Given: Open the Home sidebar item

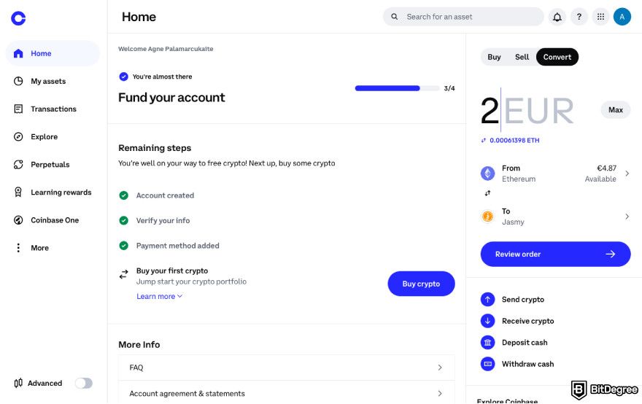Looking at the screenshot, I should [x=53, y=53].
